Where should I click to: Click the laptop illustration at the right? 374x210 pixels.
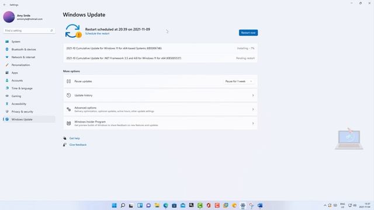coord(349,139)
